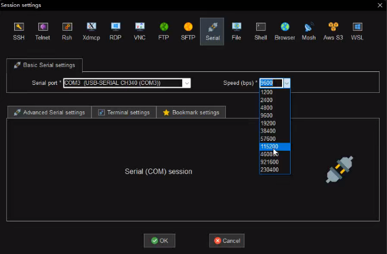Switch to Advanced Serial settings tab
Viewport: 387px width, 254px height.
point(49,113)
